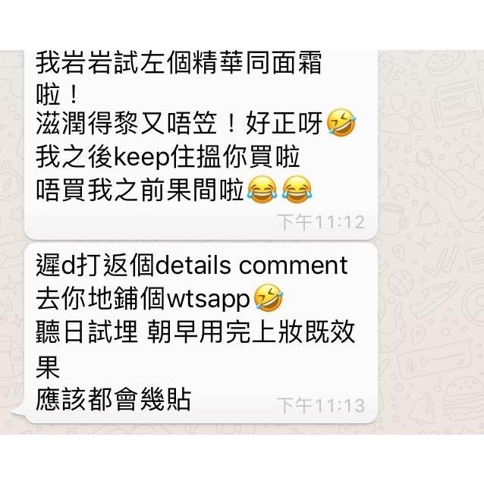
Task: Click the 下午11:12 timestamp
Action: tap(321, 222)
